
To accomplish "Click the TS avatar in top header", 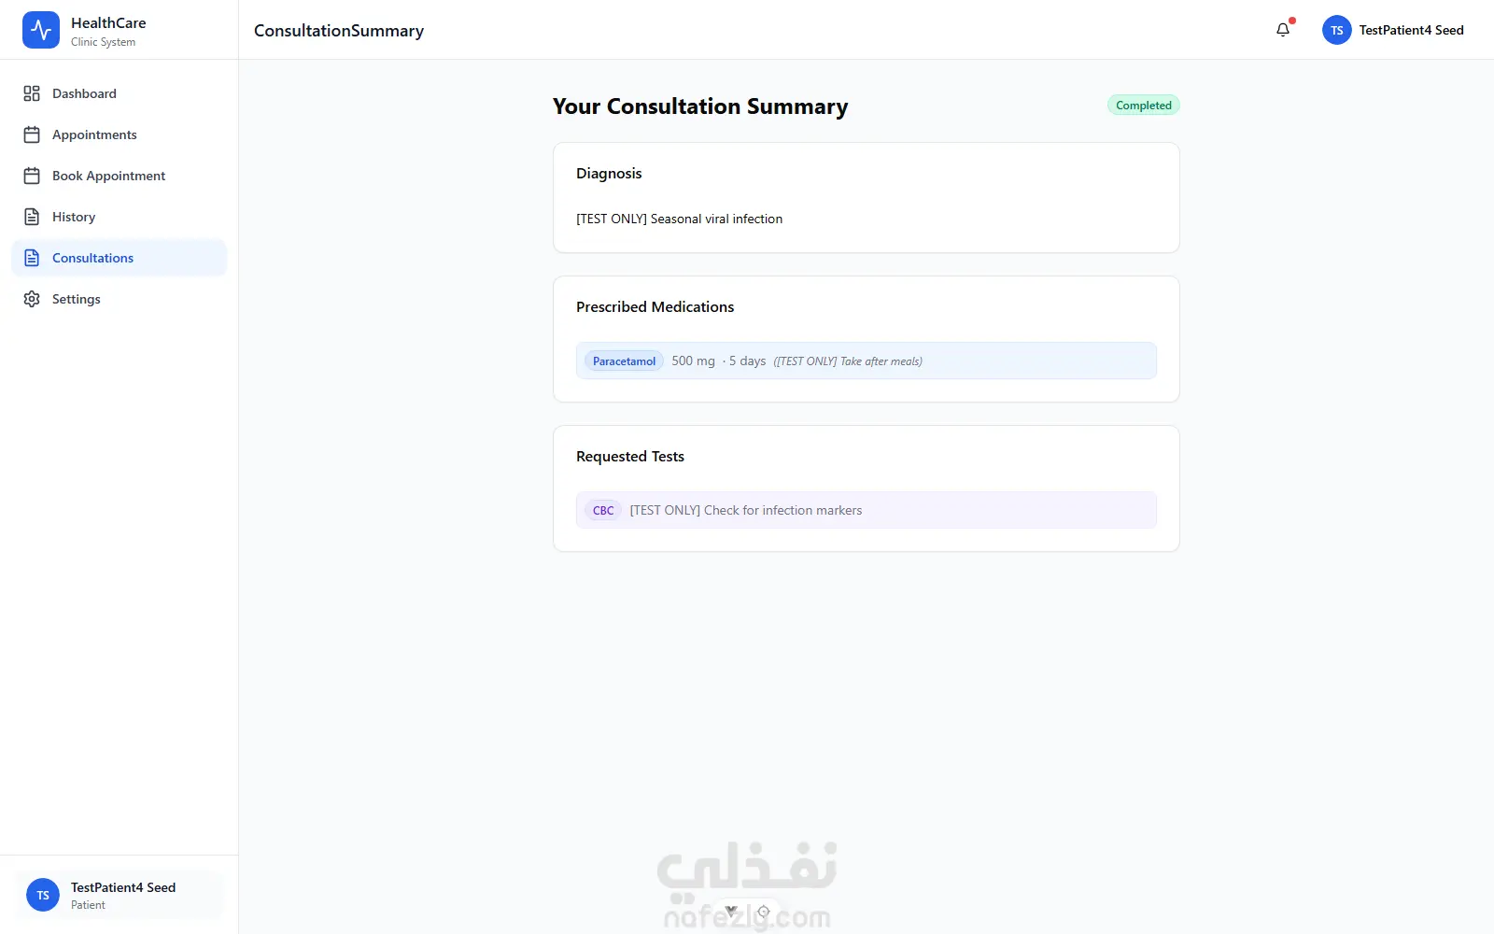I will [x=1337, y=30].
